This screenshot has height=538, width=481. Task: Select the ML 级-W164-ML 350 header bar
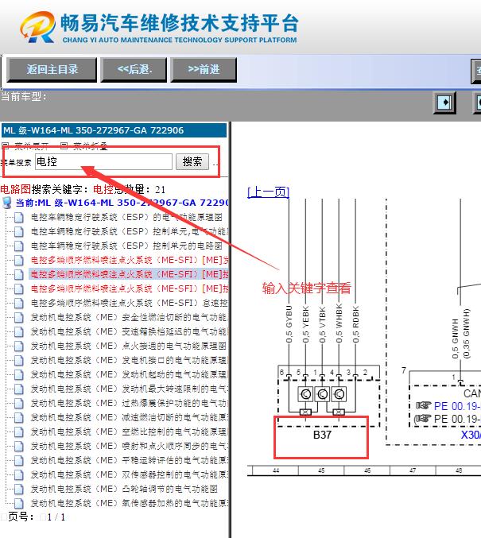click(114, 130)
